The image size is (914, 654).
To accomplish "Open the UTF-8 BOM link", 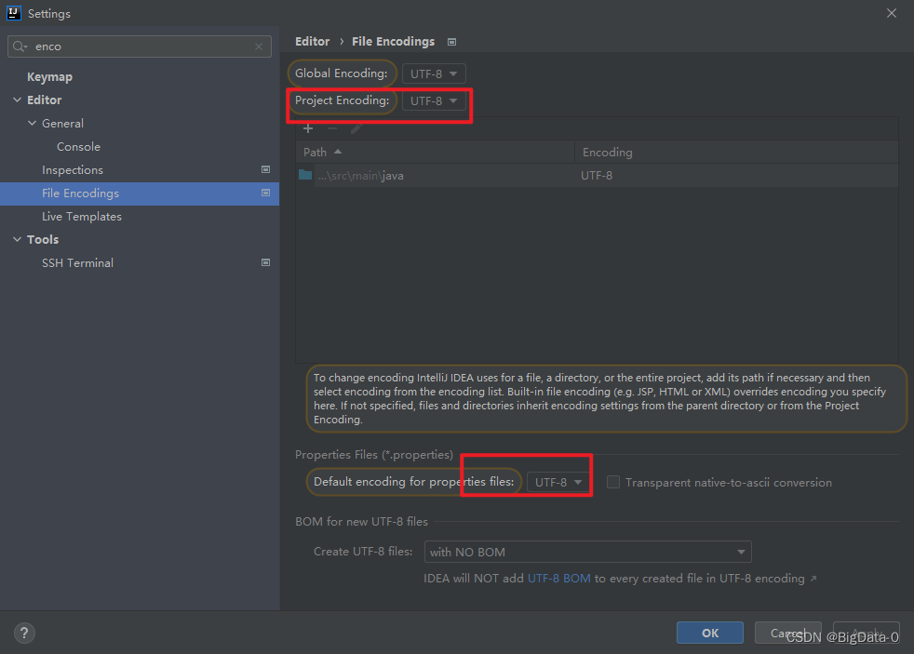I will 559,579.
